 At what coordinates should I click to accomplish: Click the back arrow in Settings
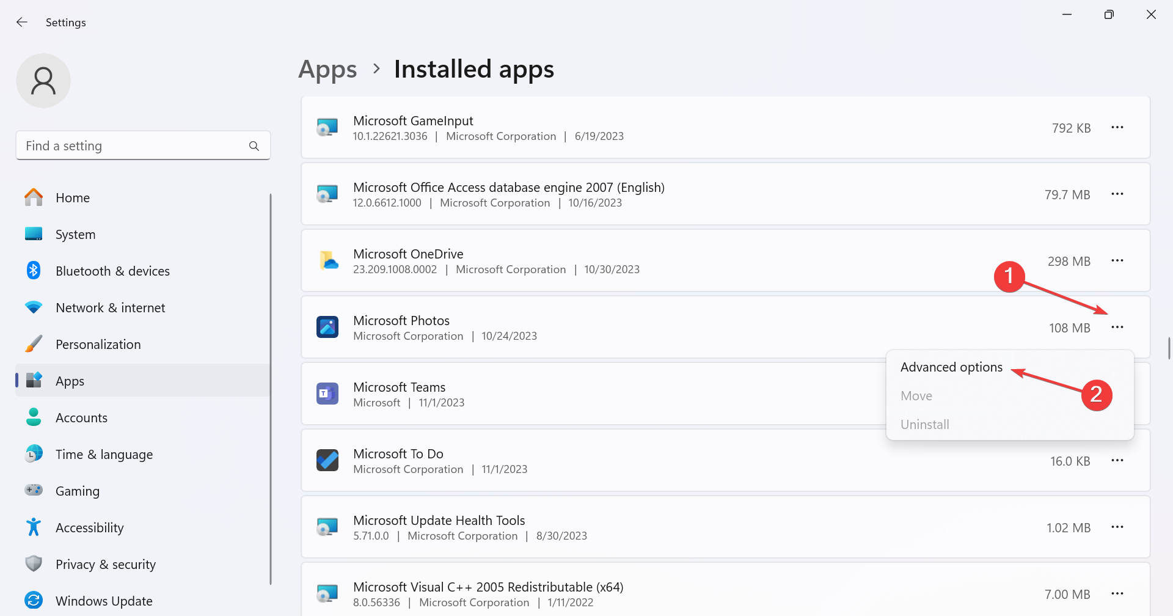[x=22, y=22]
